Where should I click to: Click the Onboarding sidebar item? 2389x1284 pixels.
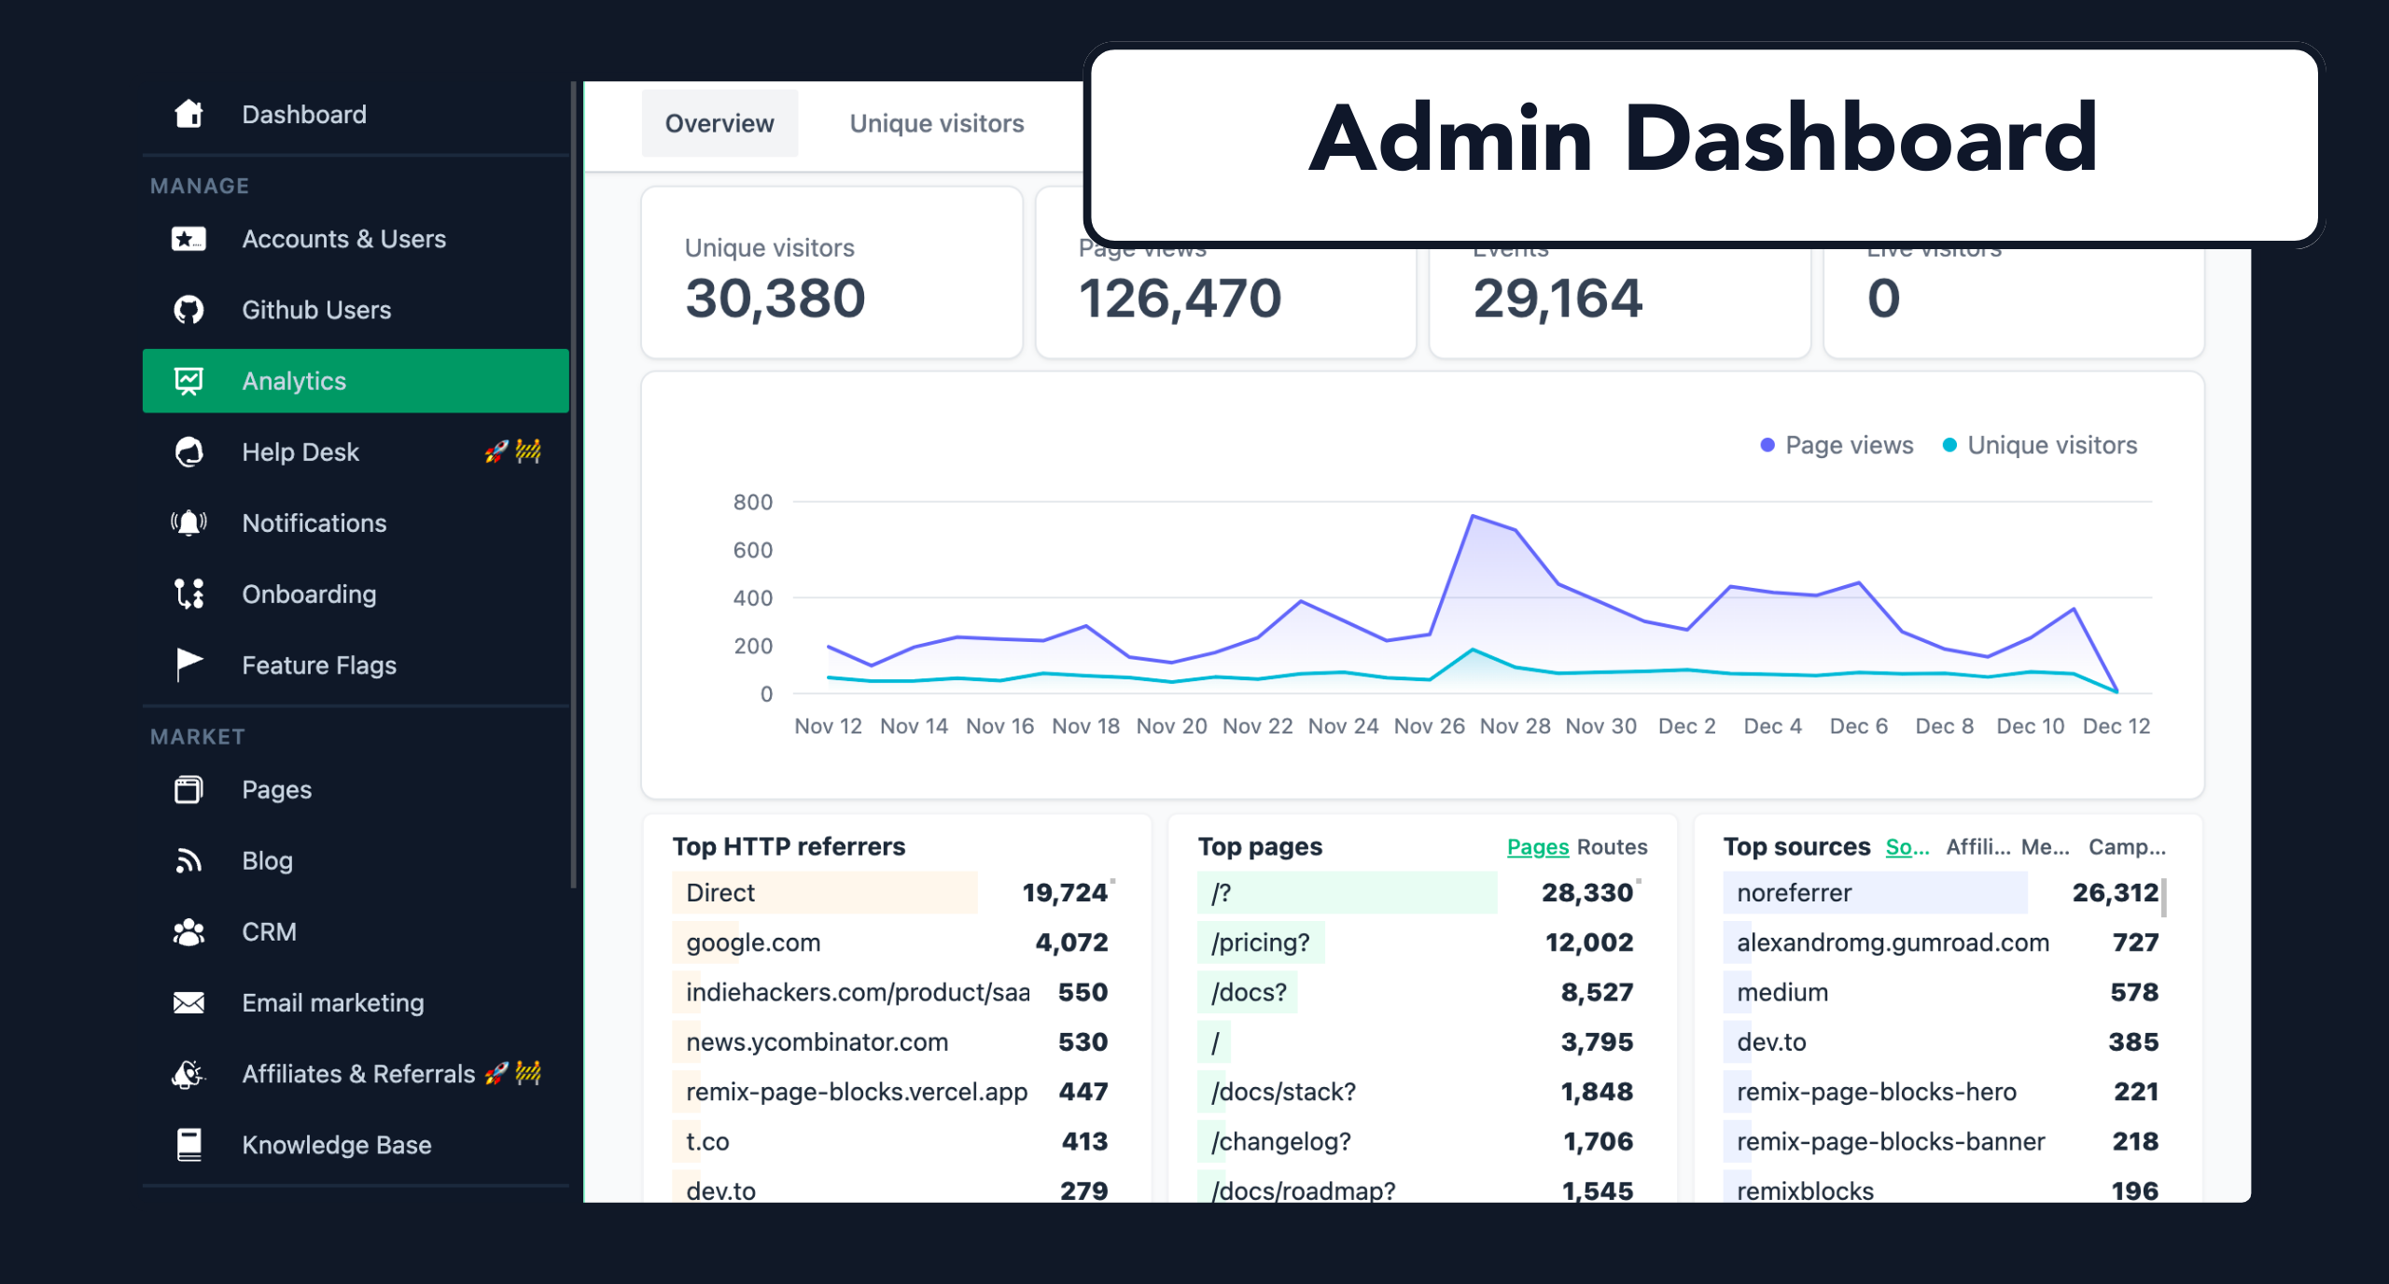pos(309,593)
